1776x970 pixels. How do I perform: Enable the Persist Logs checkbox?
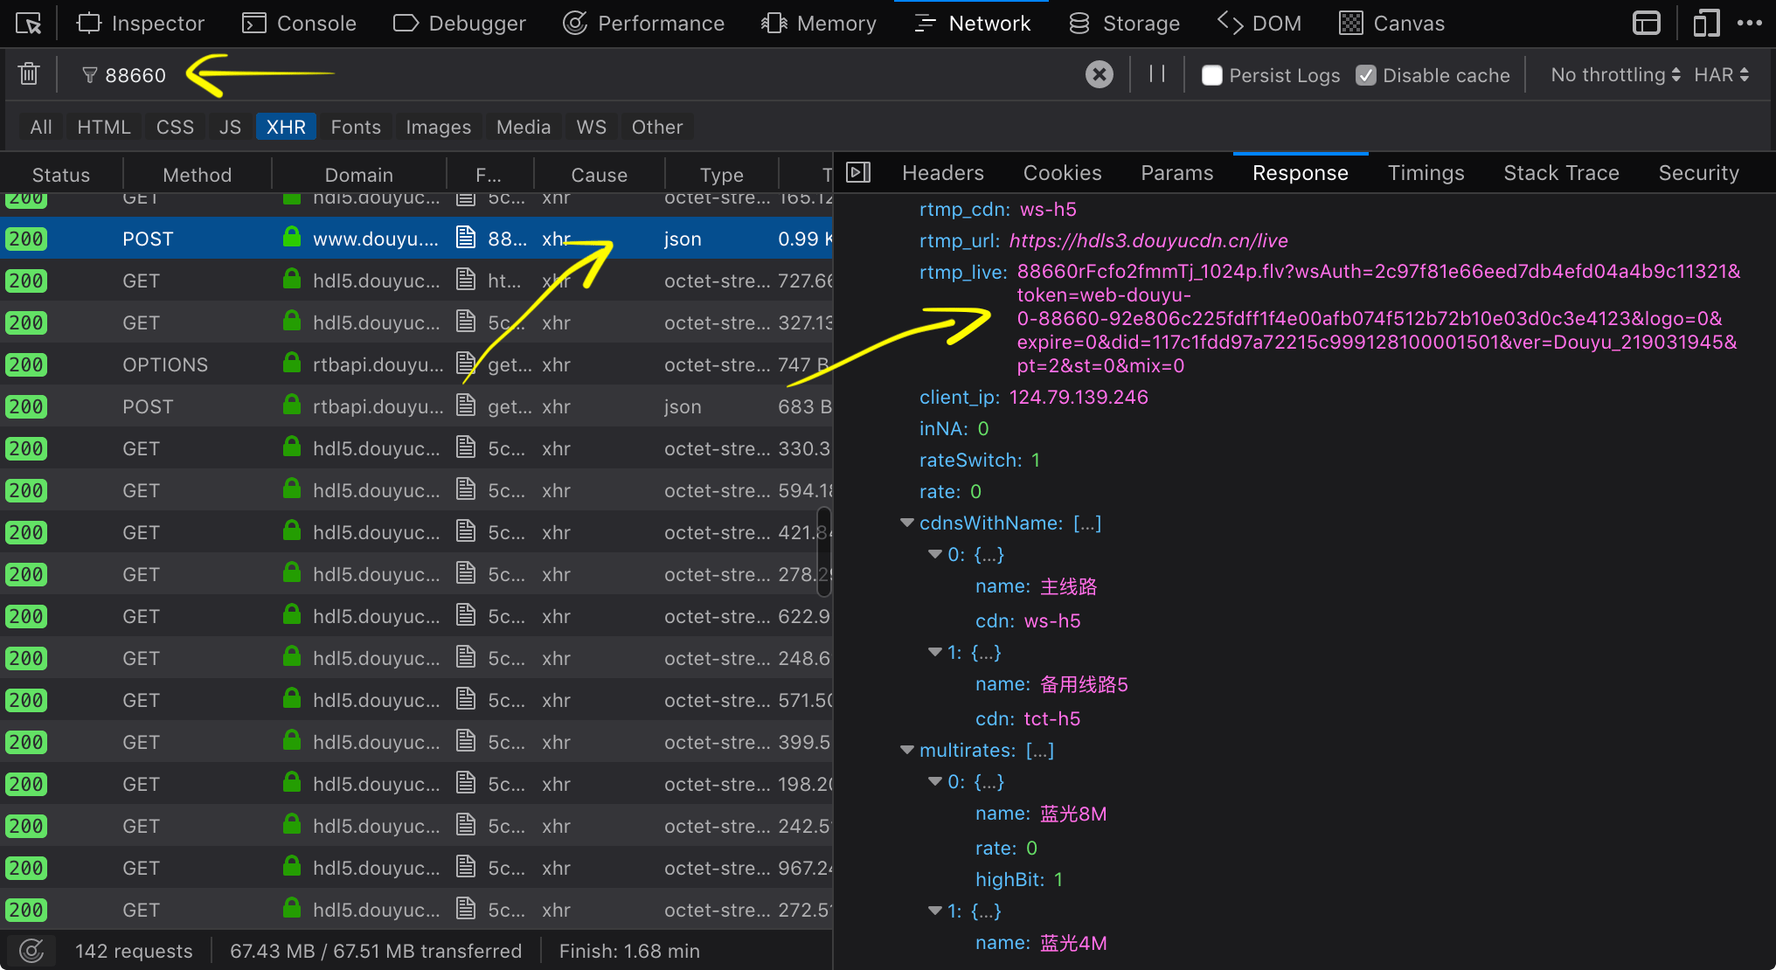coord(1211,75)
